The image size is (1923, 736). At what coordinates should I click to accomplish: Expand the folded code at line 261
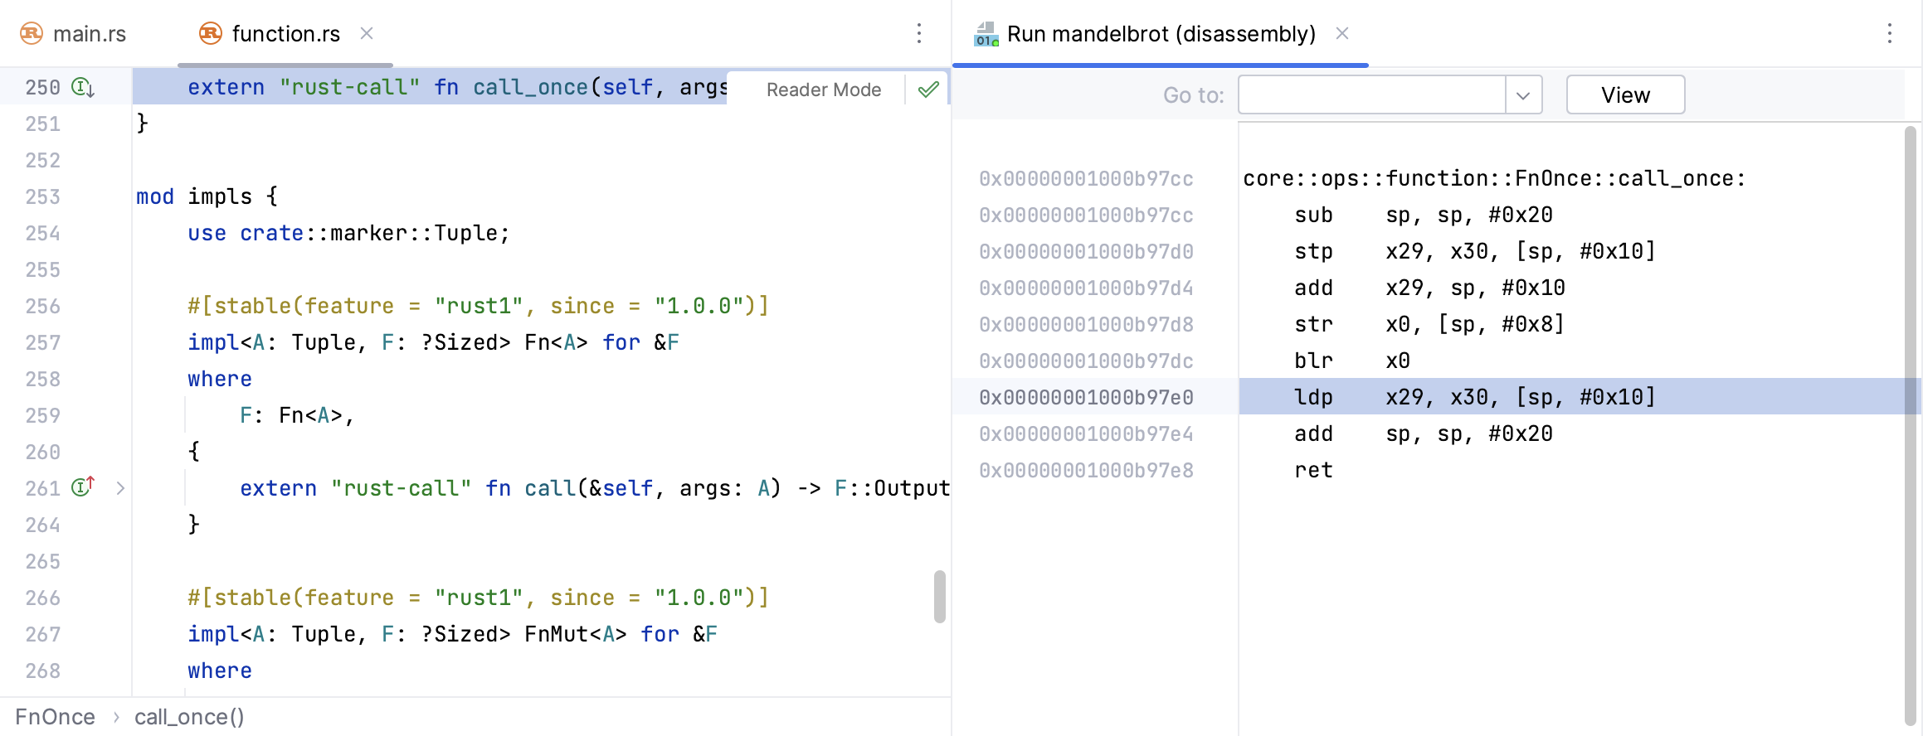tap(120, 488)
